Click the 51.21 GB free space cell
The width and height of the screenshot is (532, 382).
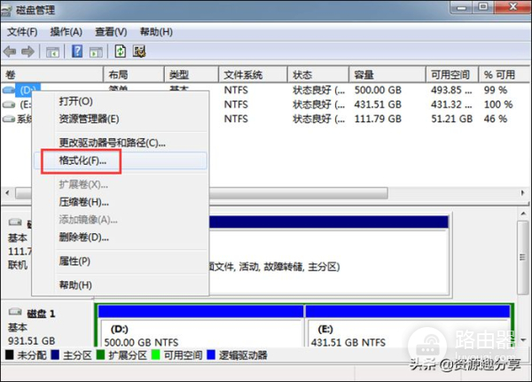click(x=451, y=119)
